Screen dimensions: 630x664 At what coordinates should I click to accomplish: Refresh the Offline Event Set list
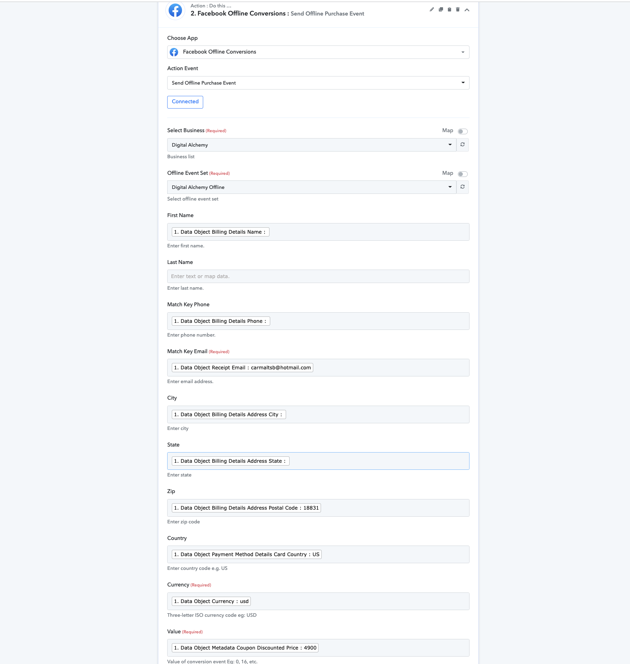tap(462, 187)
